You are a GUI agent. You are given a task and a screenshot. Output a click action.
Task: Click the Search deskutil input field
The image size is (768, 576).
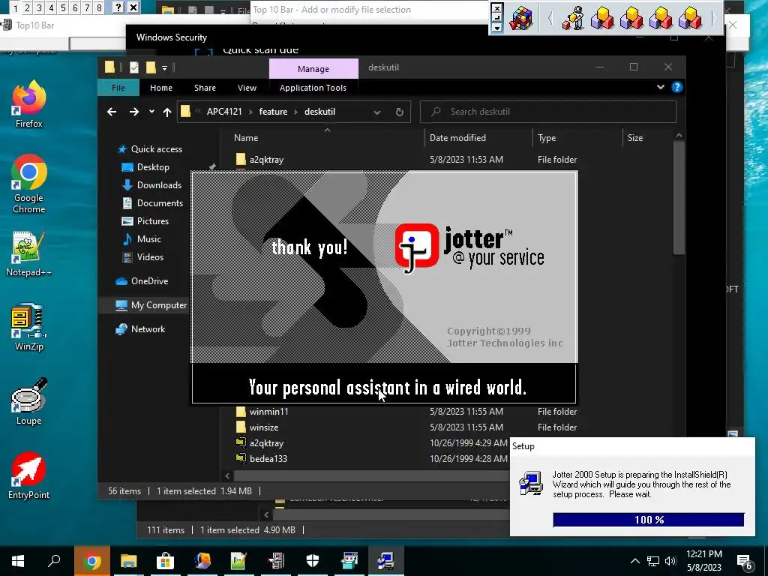(548, 112)
